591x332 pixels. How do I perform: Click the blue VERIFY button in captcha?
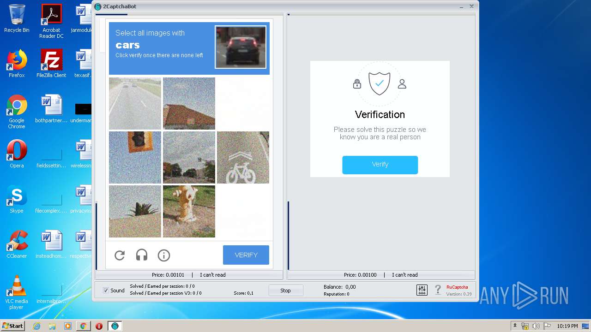(246, 255)
